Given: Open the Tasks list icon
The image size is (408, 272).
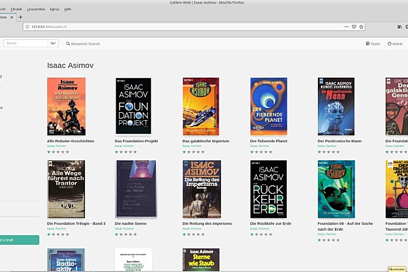Looking at the screenshot, I should tap(368, 44).
